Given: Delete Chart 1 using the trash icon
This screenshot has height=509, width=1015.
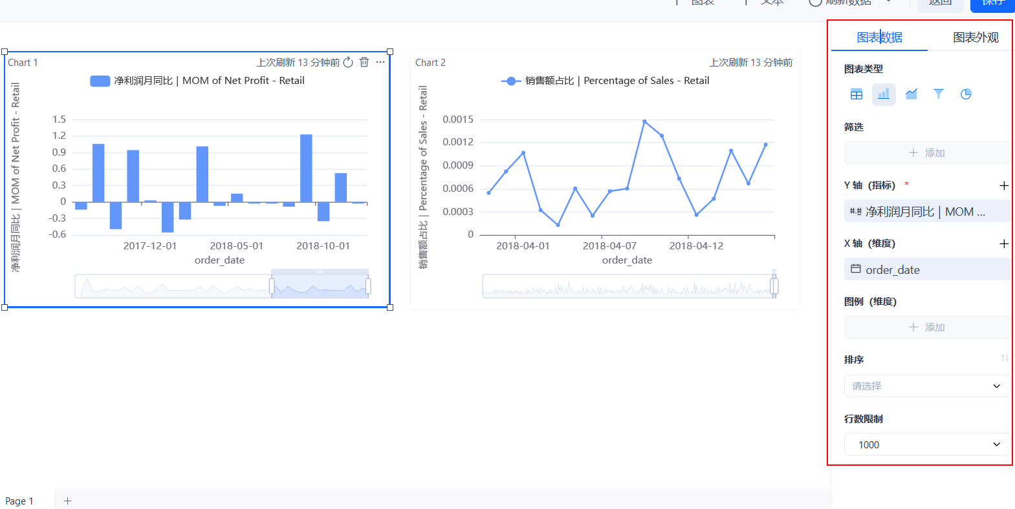Looking at the screenshot, I should [364, 62].
